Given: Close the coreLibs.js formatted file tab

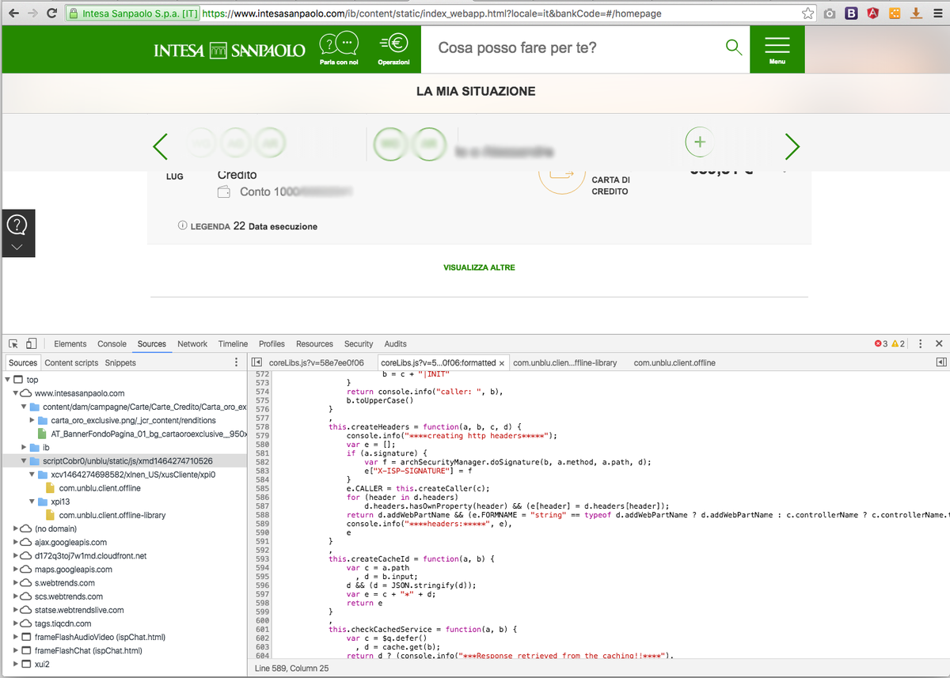Looking at the screenshot, I should [501, 363].
